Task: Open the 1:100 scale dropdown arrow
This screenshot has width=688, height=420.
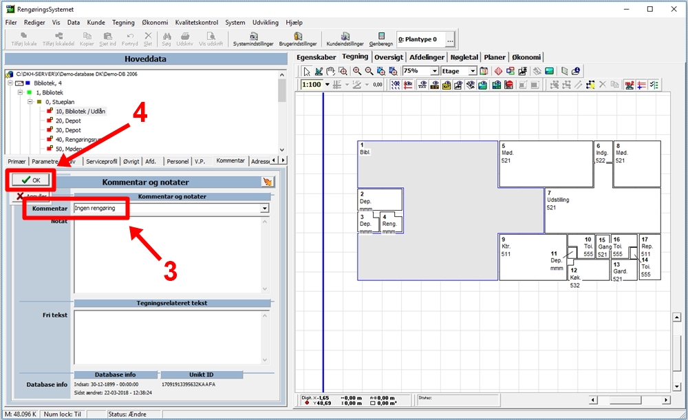Action: (x=327, y=85)
